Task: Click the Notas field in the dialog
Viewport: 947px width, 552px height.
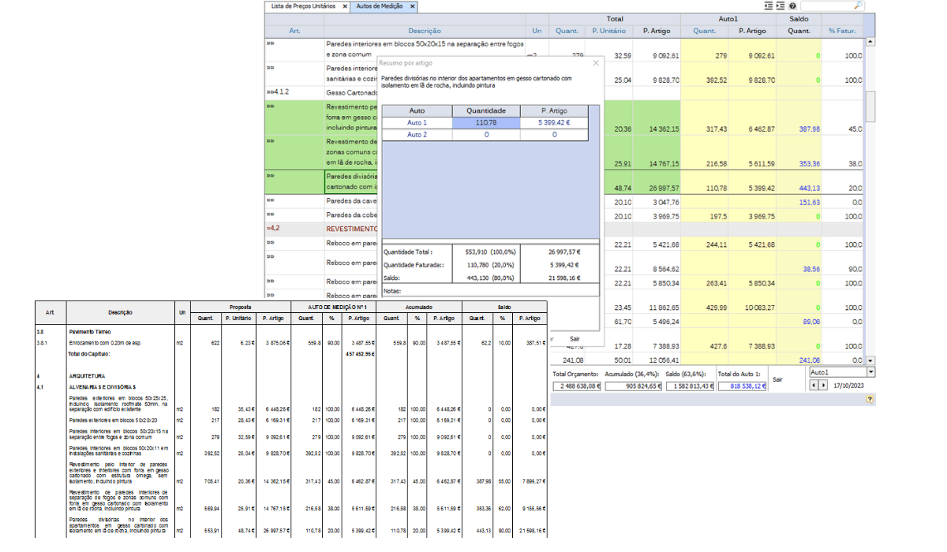Action: click(489, 291)
